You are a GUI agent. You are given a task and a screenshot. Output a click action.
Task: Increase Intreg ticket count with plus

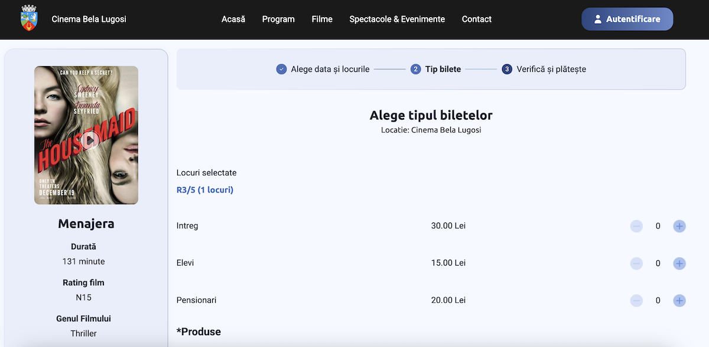679,226
